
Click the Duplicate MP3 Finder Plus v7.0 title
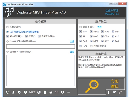pyautogui.click(x=41, y=12)
